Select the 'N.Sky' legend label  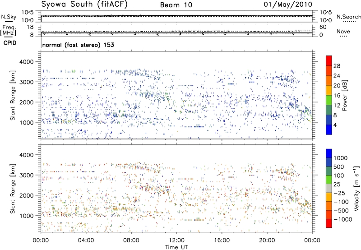coord(9,17)
